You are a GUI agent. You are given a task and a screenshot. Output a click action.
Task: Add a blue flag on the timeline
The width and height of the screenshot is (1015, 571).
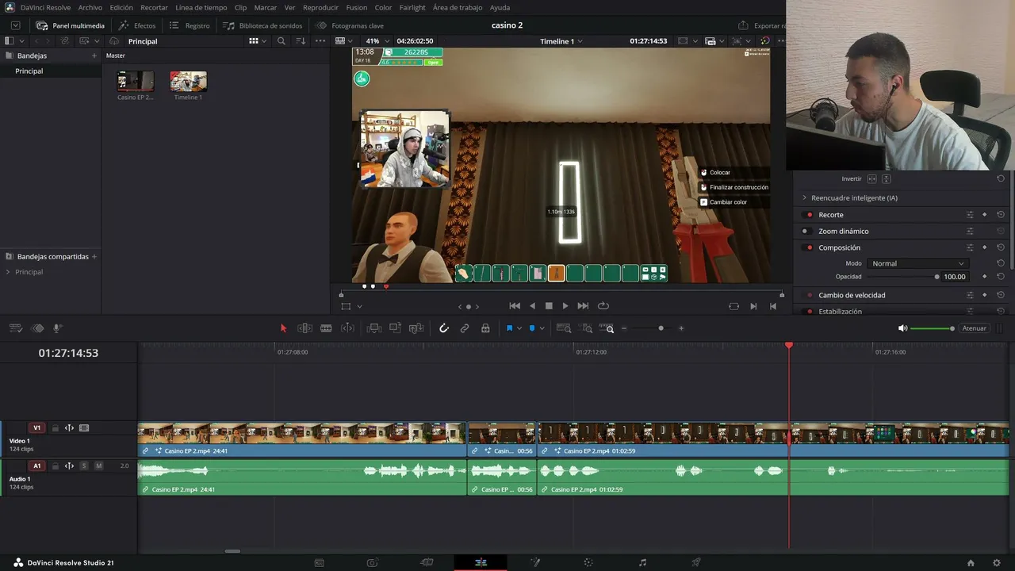[x=509, y=328]
